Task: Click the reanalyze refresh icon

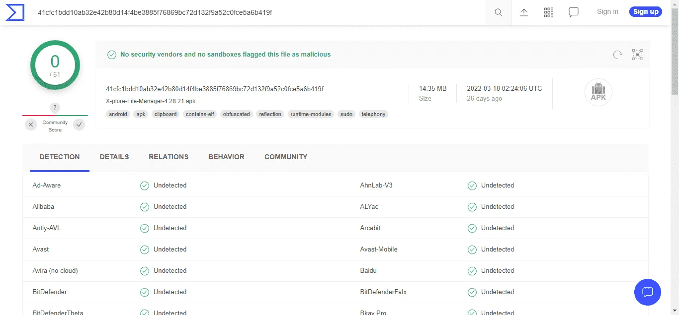Action: (x=617, y=55)
